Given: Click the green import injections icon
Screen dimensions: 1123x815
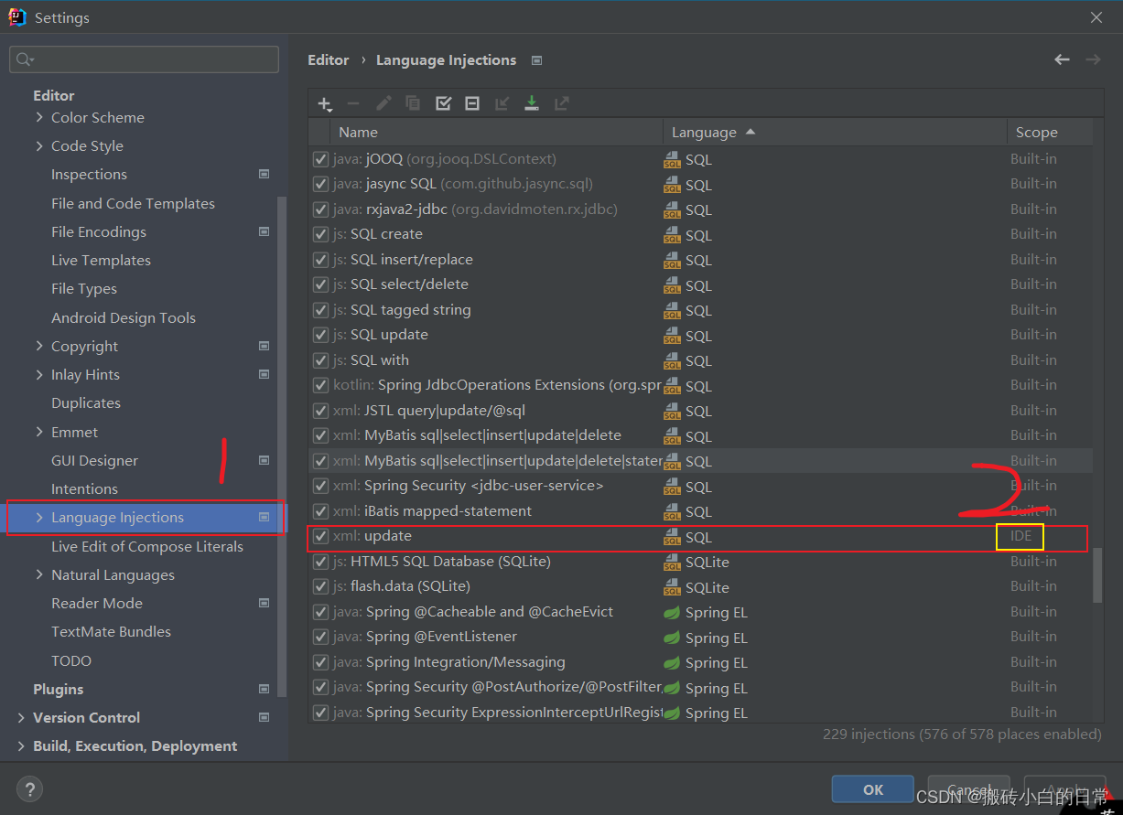Looking at the screenshot, I should pyautogui.click(x=532, y=102).
